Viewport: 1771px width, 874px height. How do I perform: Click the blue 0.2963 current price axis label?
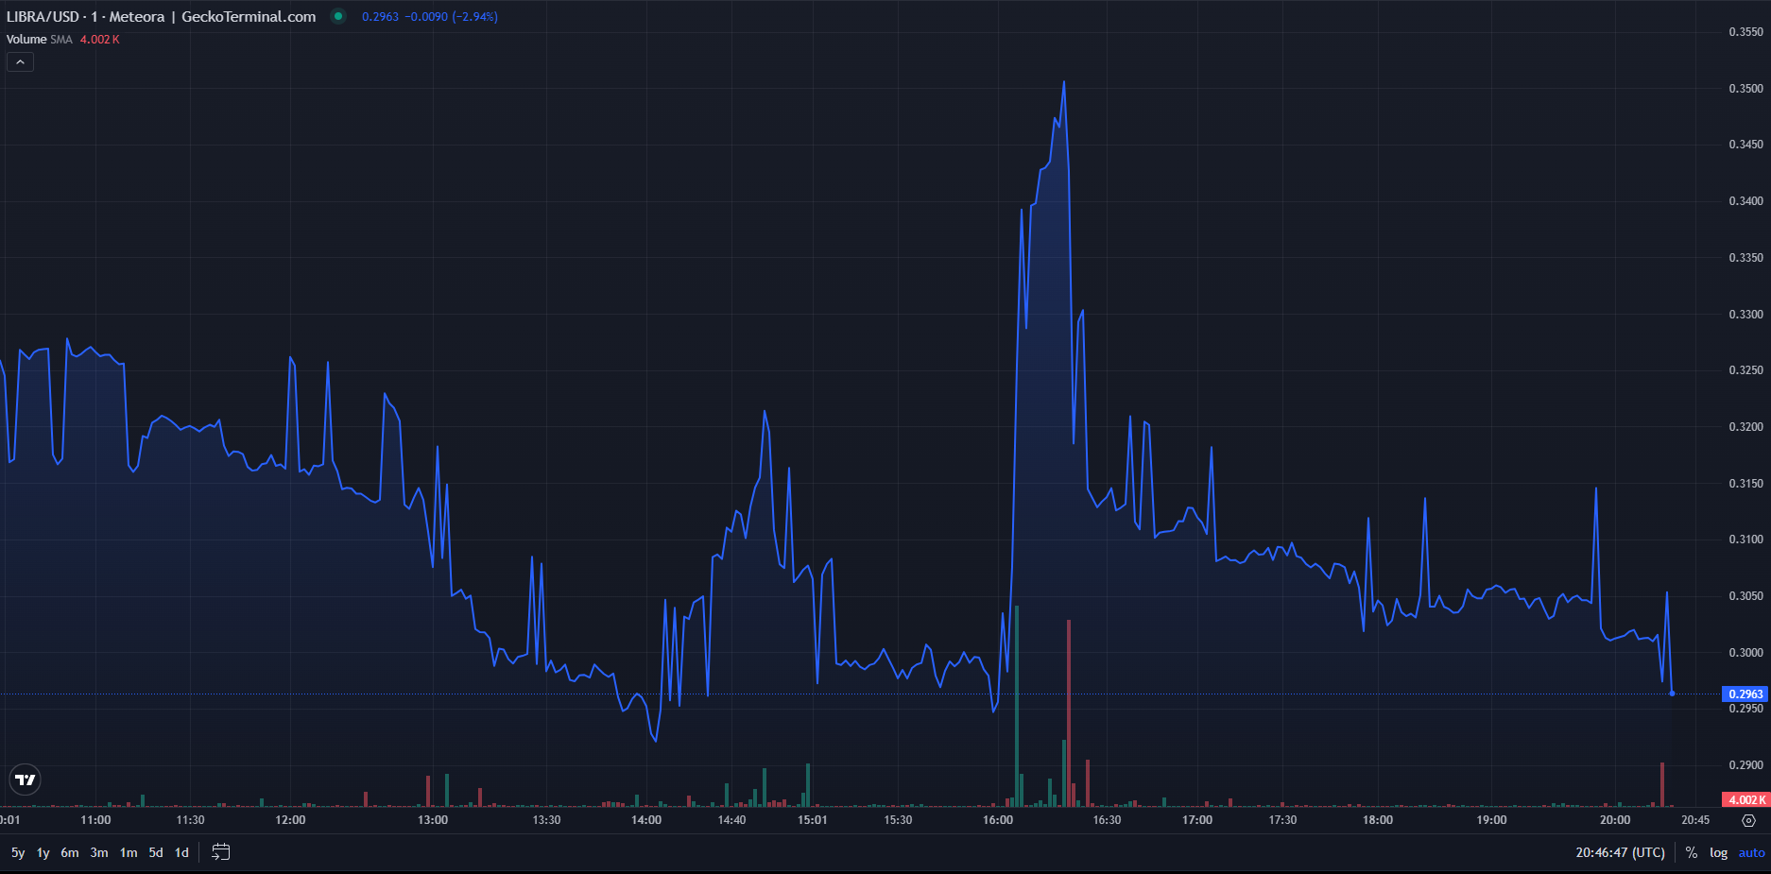tap(1745, 694)
